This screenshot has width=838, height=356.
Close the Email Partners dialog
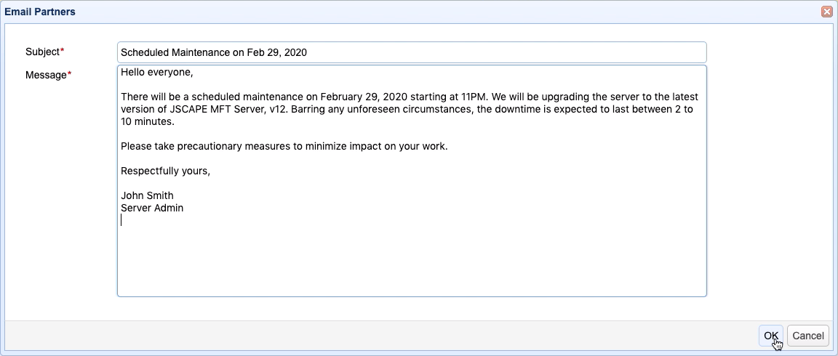pyautogui.click(x=826, y=12)
